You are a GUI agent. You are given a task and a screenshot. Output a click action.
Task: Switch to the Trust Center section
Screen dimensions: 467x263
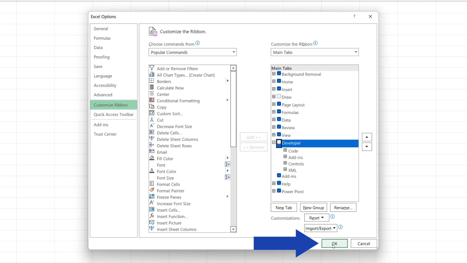tap(105, 134)
